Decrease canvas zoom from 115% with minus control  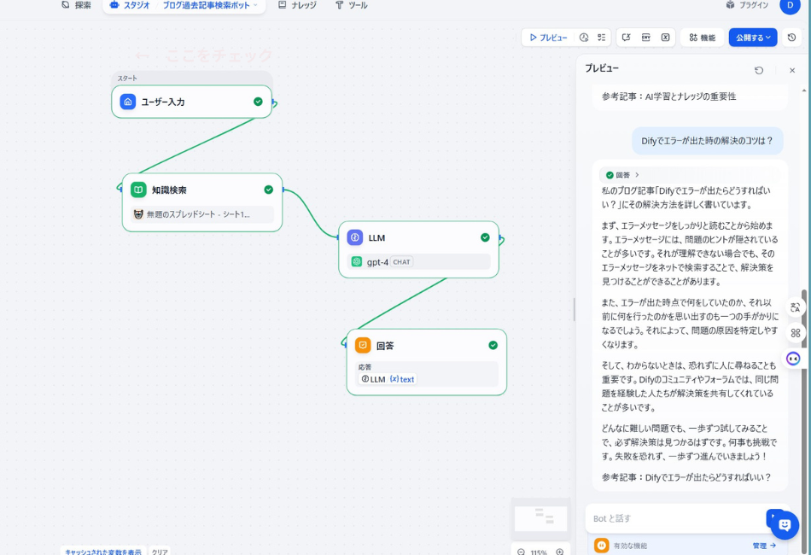coord(520,552)
